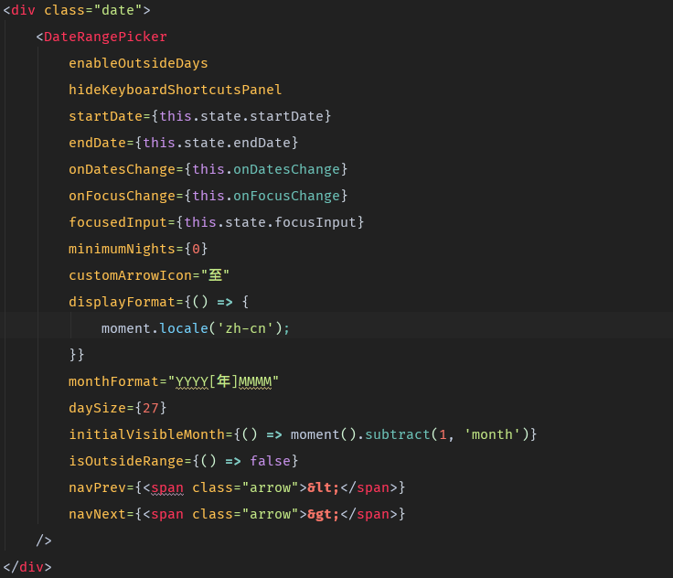The image size is (673, 578).
Task: Click the &gt; entity in navNext
Action: (323, 514)
